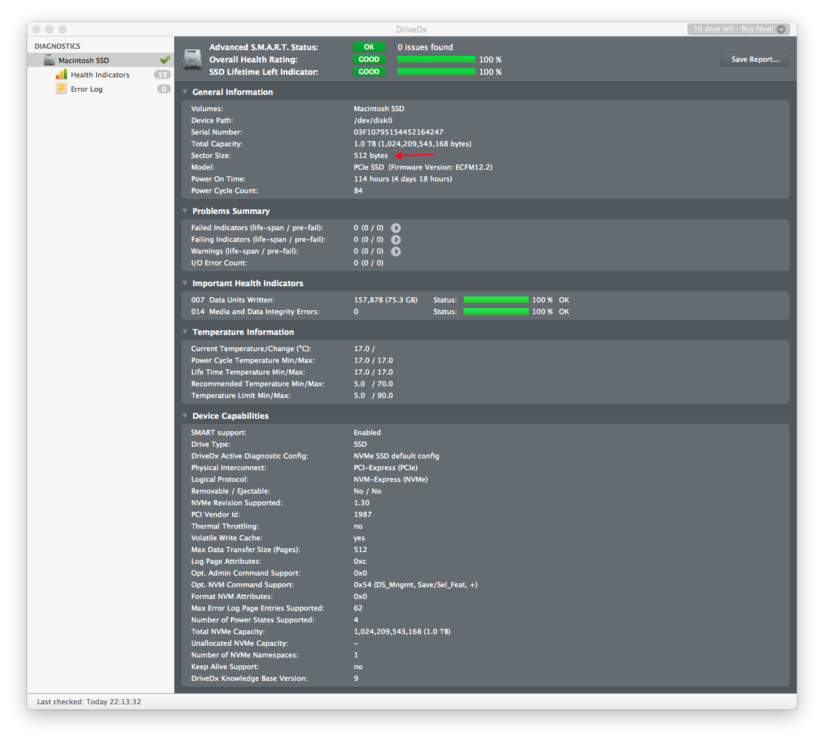Click the OK S.M.A.R.T. status badge

(369, 47)
